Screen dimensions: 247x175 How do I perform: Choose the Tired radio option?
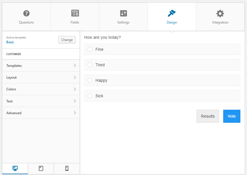(90, 65)
